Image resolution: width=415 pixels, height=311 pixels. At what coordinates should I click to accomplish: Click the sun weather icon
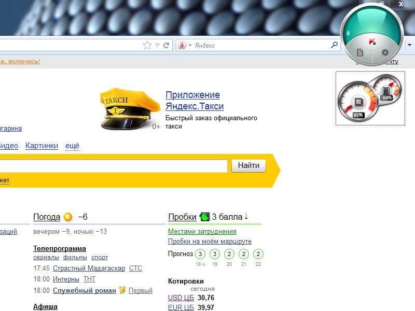(x=68, y=217)
